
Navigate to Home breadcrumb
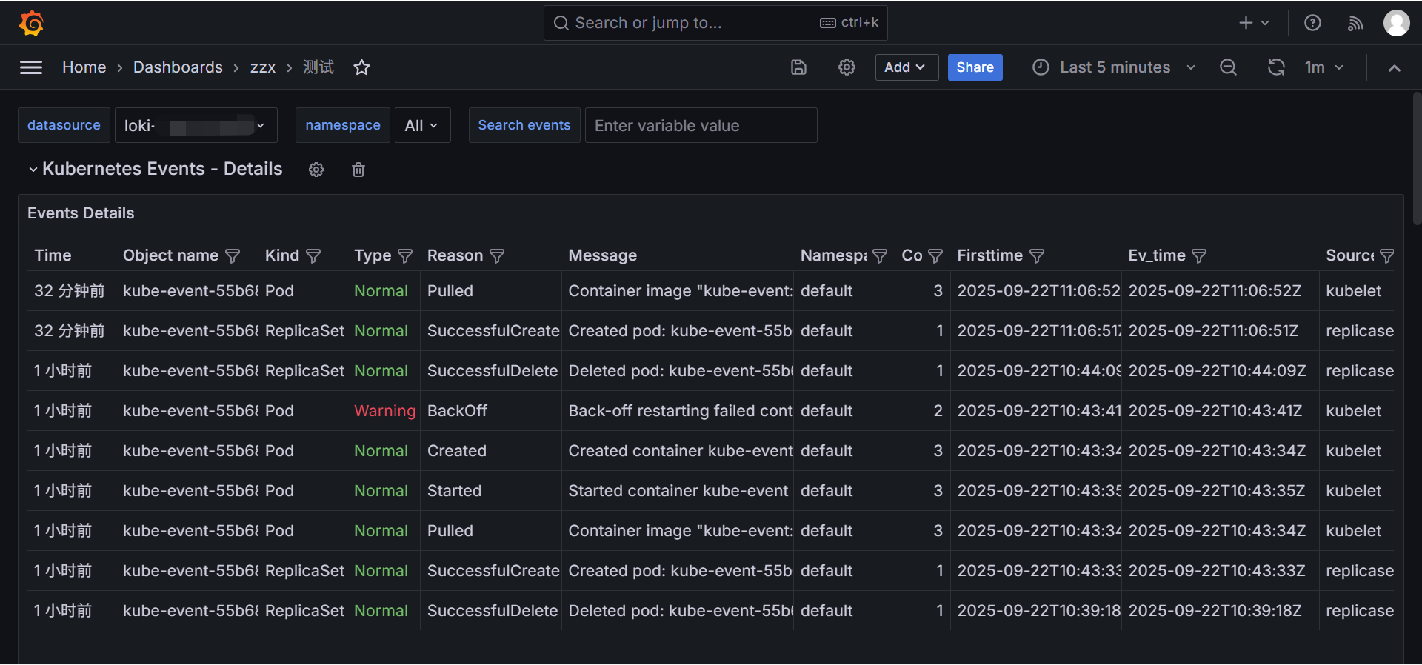point(84,67)
